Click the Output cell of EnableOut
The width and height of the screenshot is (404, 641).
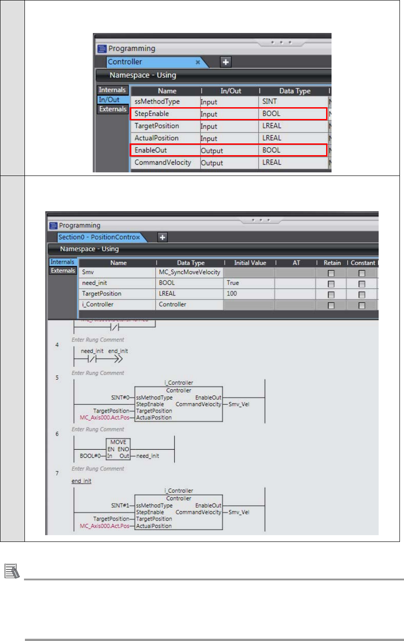click(230, 150)
